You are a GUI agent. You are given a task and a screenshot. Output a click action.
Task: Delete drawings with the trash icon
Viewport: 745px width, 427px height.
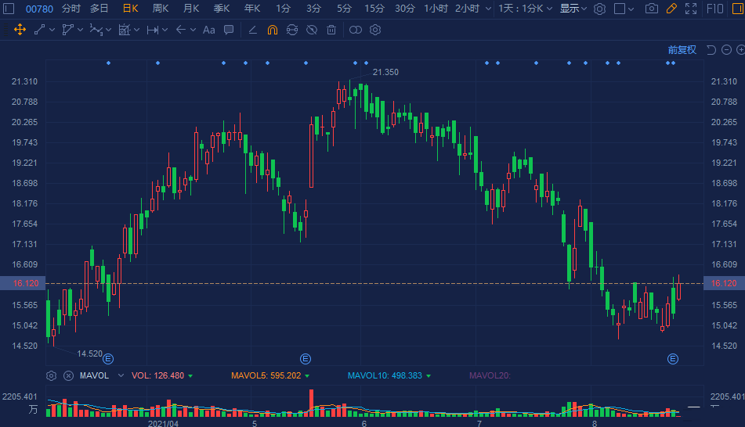pyautogui.click(x=331, y=30)
